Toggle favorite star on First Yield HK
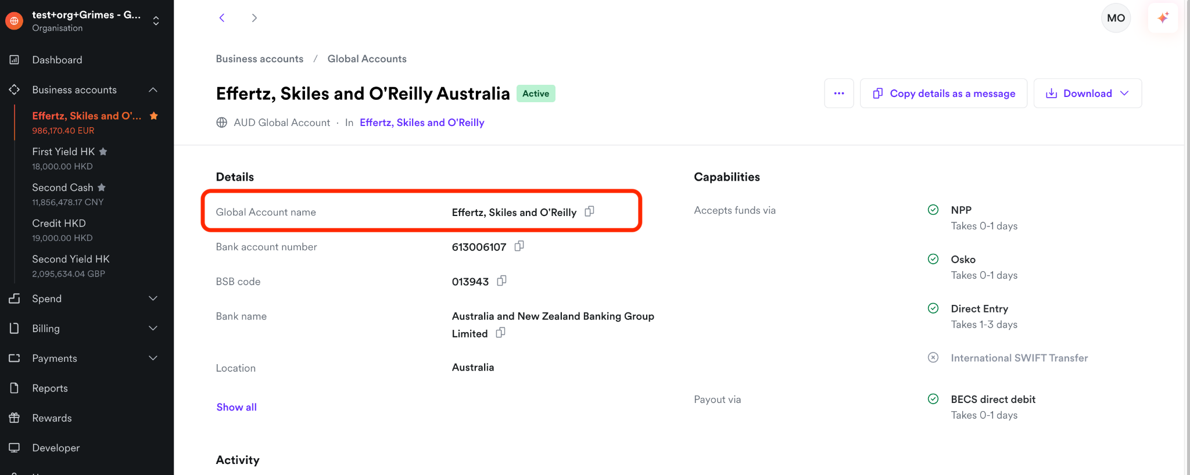Viewport: 1190px width, 475px height. (x=103, y=152)
